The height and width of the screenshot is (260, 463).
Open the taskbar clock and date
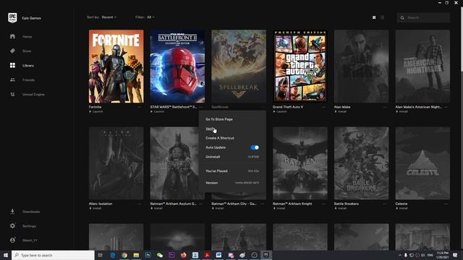coord(442,255)
